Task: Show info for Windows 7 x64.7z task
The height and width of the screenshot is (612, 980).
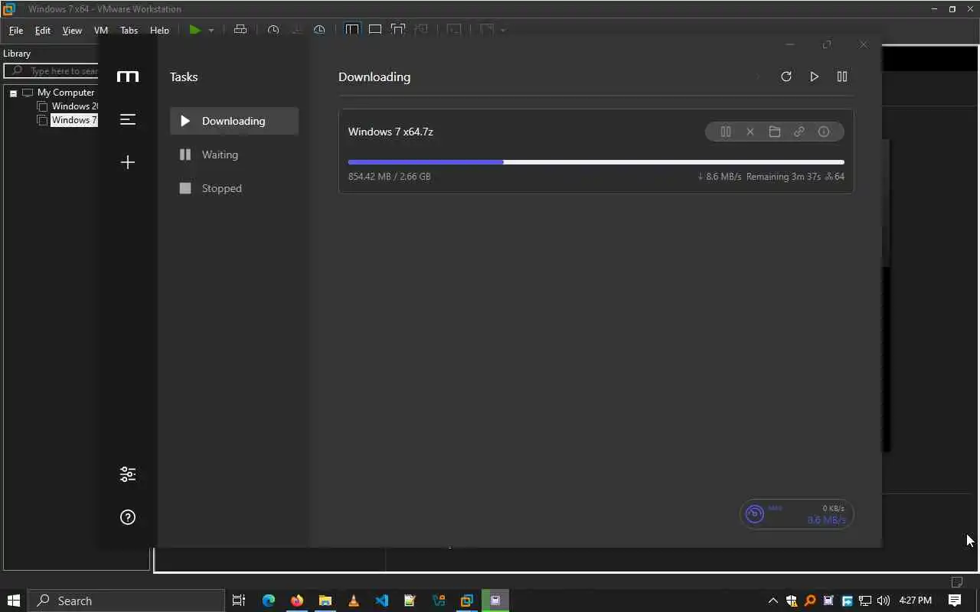Action: tap(824, 132)
